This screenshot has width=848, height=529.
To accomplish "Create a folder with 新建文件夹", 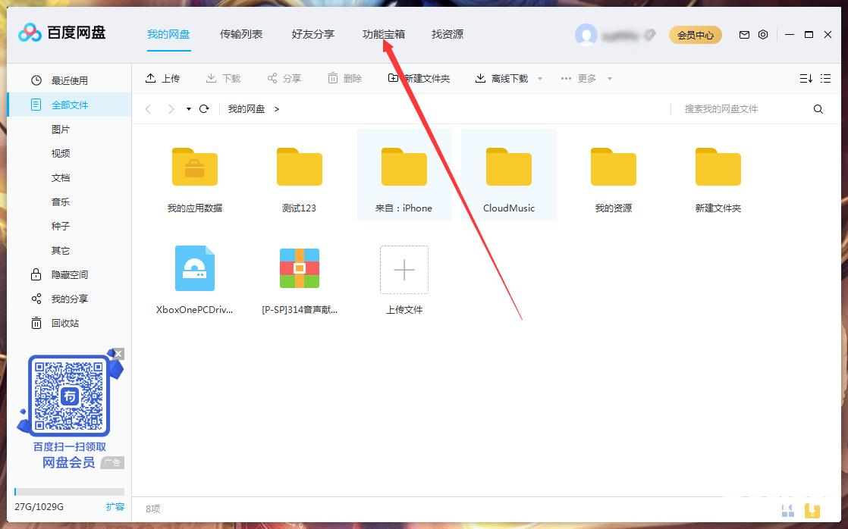I will 419,78.
